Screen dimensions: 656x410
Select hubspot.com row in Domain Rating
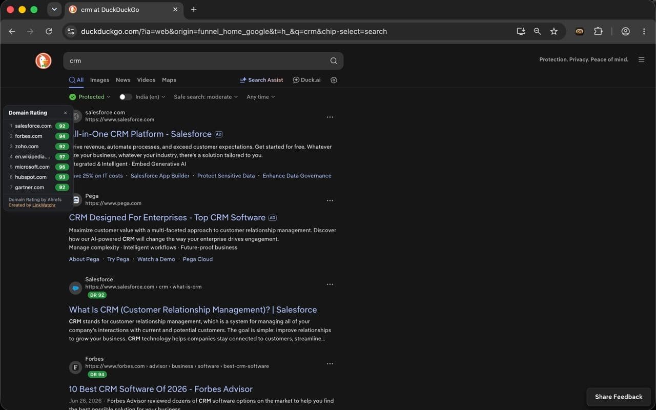coord(38,177)
